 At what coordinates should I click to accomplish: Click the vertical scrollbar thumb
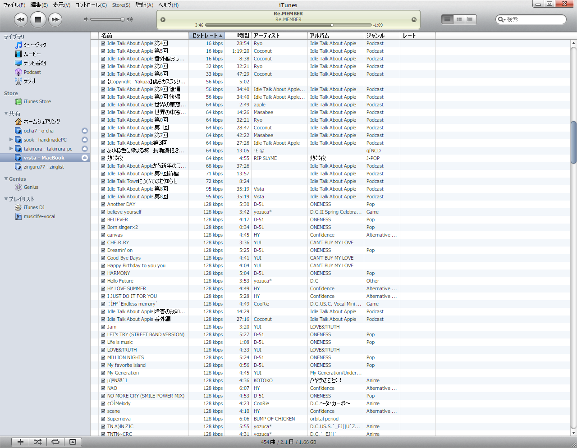pos(573,142)
